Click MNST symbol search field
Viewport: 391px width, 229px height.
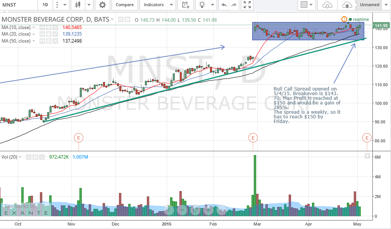coord(19,5)
